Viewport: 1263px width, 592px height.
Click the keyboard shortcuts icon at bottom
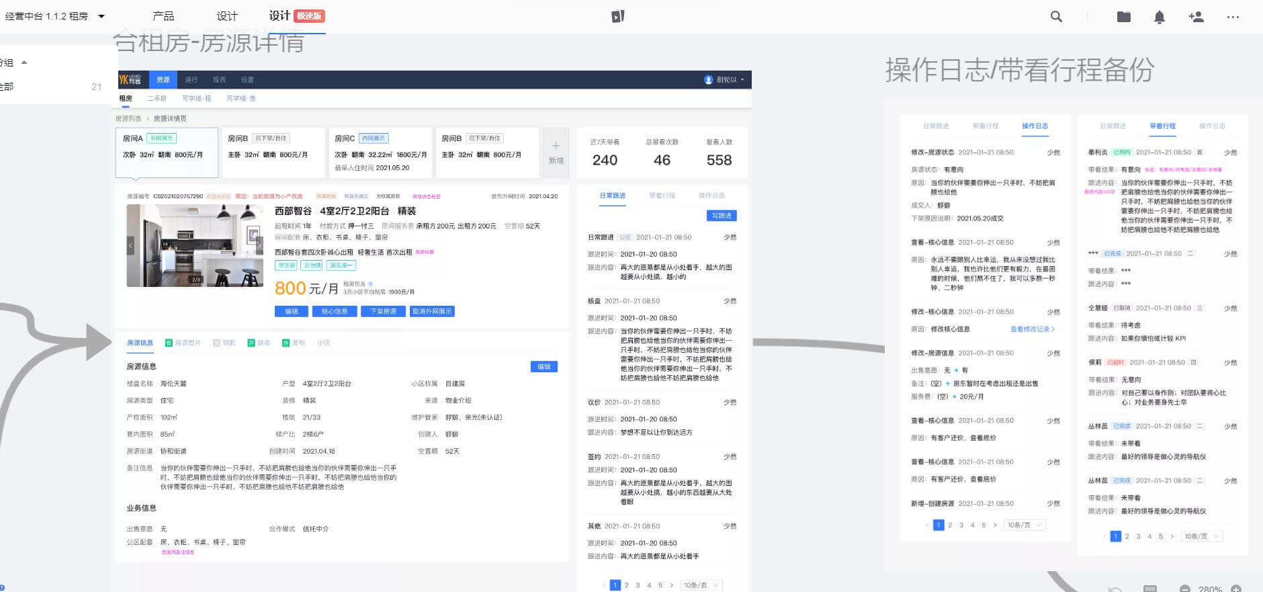[1149, 589]
